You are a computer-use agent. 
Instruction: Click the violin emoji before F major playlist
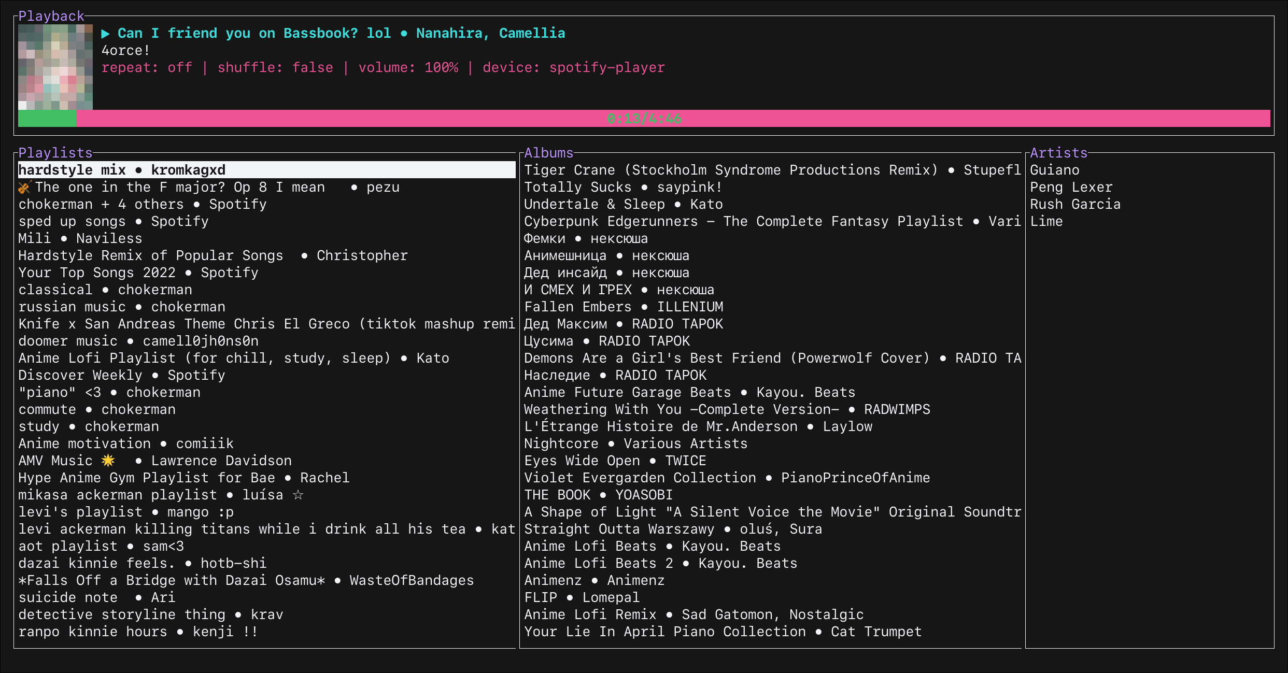tap(24, 187)
